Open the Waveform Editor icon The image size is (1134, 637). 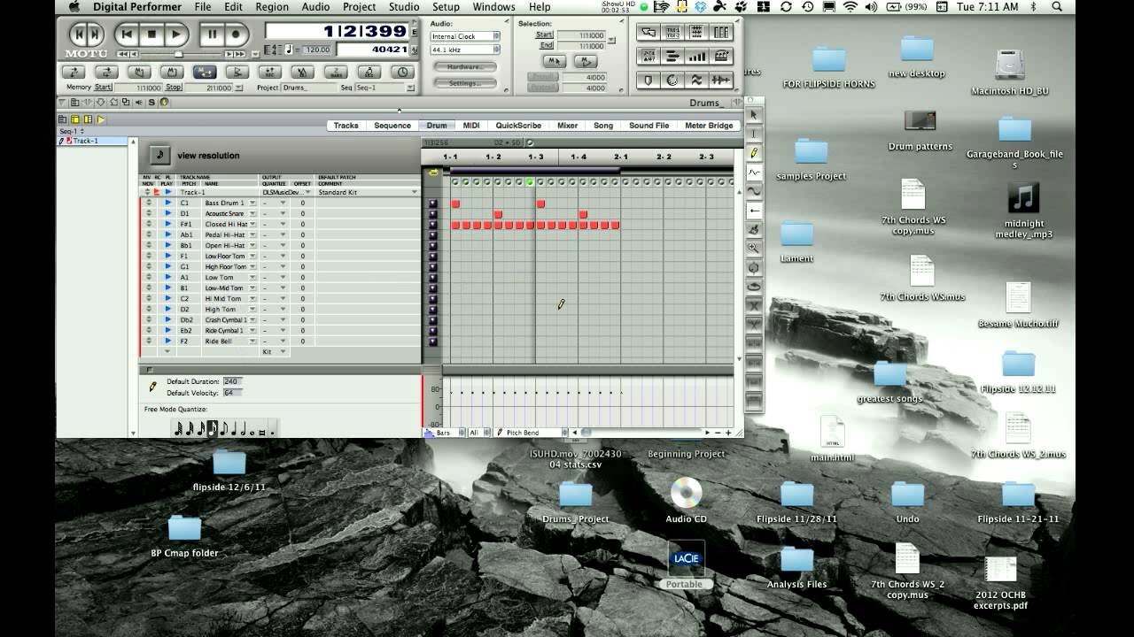point(721,80)
